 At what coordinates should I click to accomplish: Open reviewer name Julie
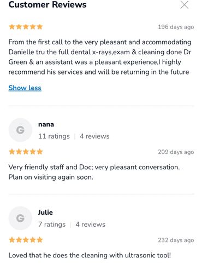click(45, 212)
